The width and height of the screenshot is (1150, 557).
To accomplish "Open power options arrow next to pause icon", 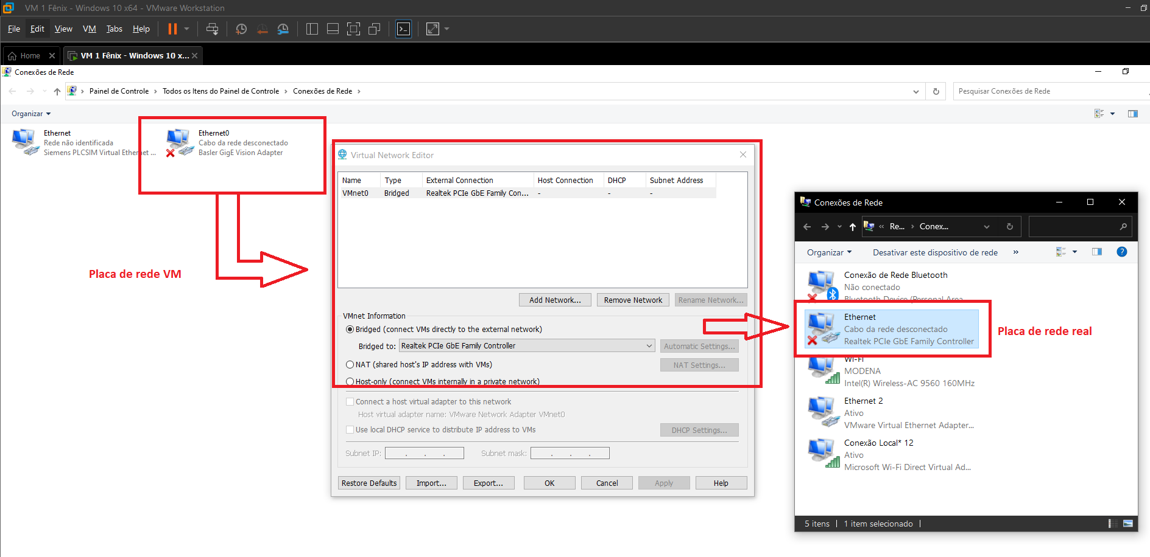I will pos(187,29).
